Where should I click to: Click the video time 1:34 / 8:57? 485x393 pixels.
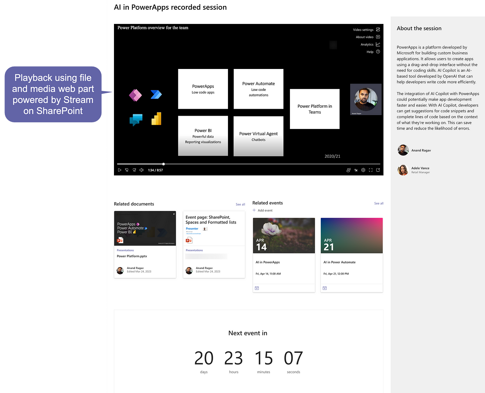[x=155, y=170]
